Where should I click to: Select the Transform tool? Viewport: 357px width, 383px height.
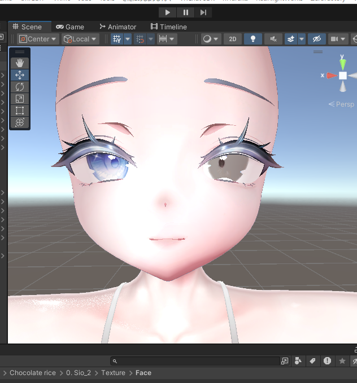(x=20, y=122)
